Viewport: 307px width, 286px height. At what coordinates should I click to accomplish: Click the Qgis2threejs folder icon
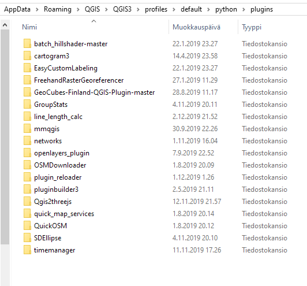[27, 202]
